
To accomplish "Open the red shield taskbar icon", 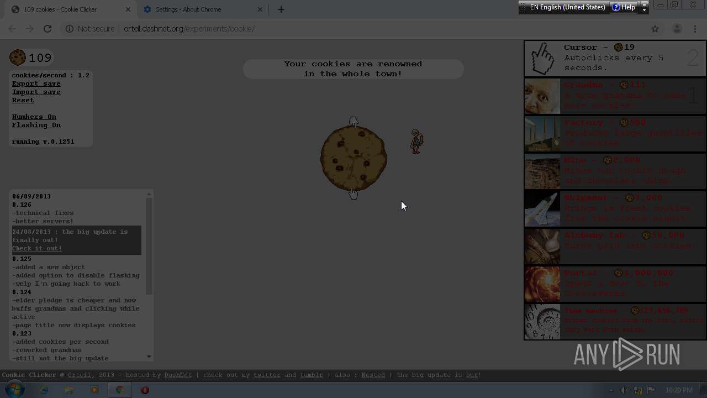I will 145,390.
